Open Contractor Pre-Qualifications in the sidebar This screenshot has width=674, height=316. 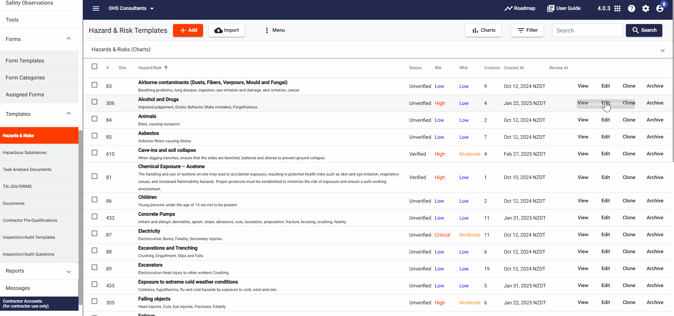click(39, 220)
